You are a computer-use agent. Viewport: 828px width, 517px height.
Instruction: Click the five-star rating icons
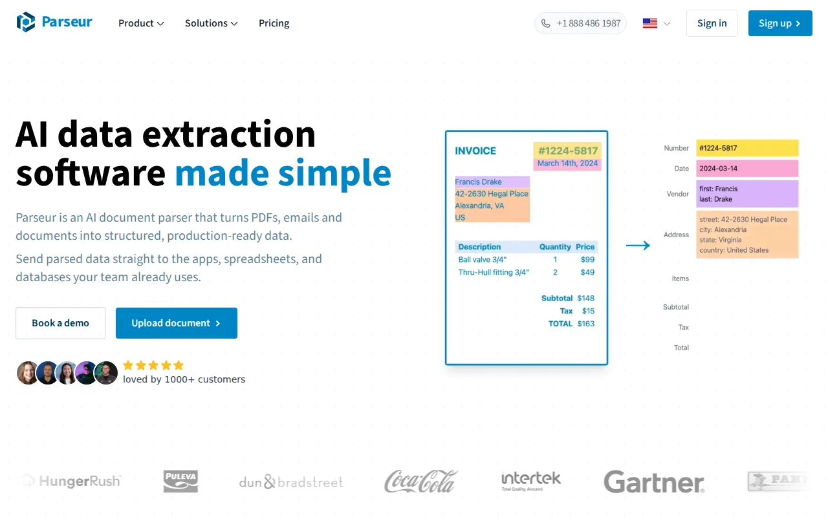[x=153, y=365]
